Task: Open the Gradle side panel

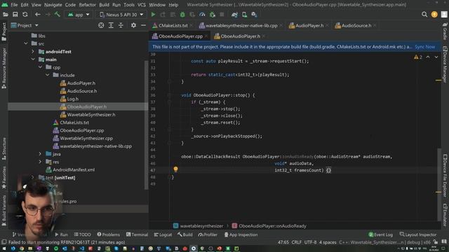Action: tap(445, 31)
